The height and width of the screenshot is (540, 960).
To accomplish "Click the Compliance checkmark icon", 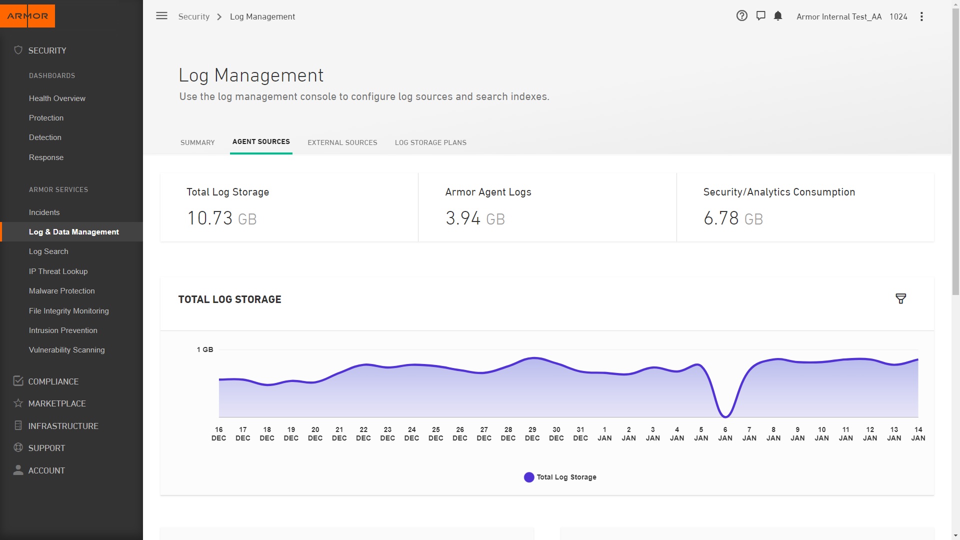I will pos(18,381).
